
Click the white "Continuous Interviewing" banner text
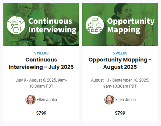point(52,26)
